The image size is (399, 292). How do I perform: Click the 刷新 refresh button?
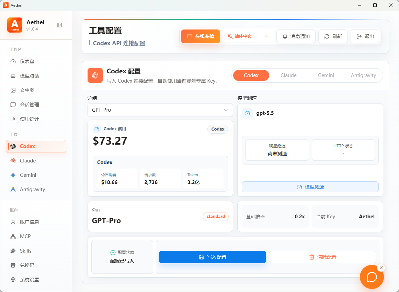(x=333, y=36)
